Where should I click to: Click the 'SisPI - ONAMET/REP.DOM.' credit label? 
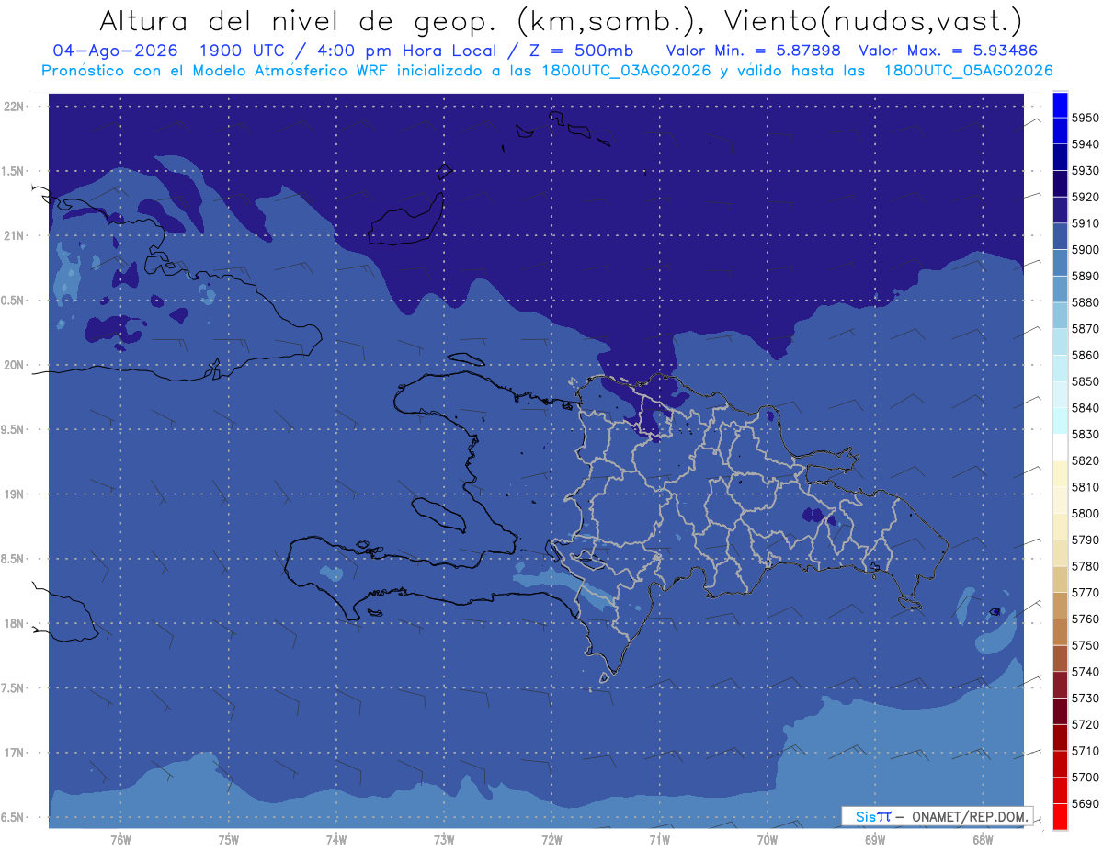click(938, 816)
